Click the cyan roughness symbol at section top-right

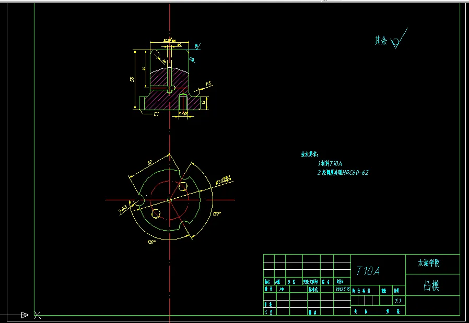[x=197, y=46]
